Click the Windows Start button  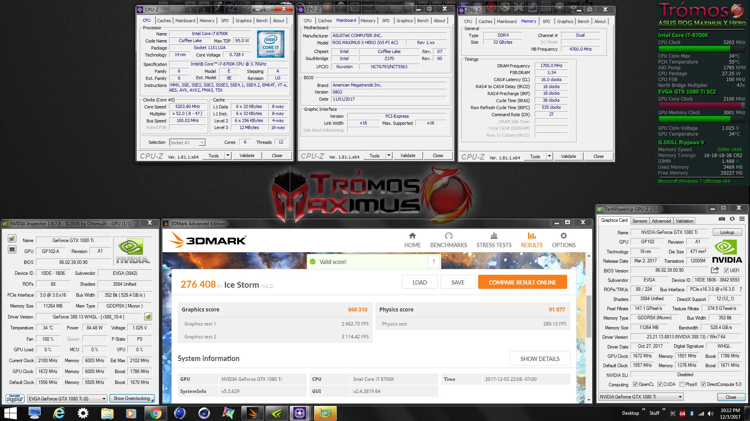pyautogui.click(x=11, y=413)
